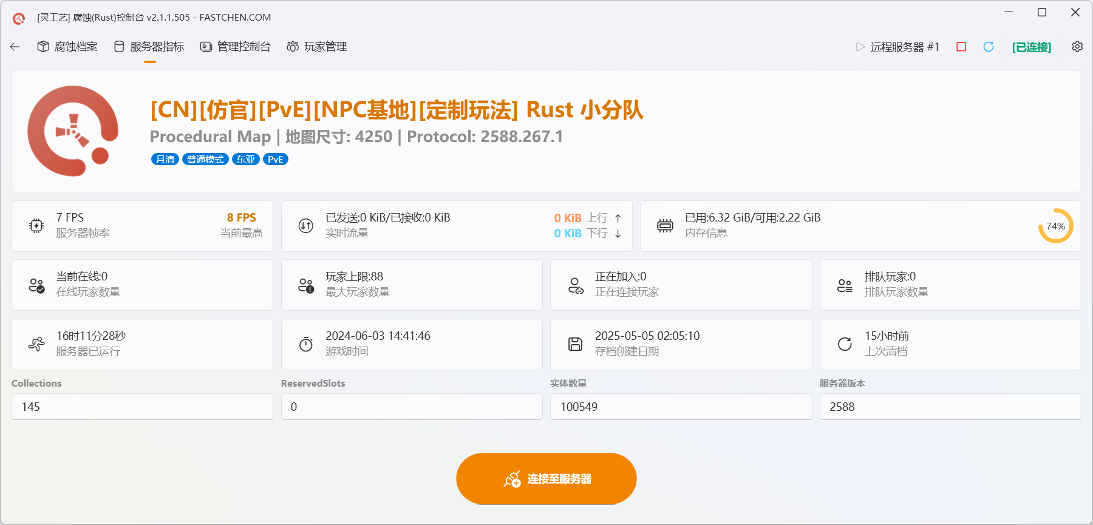This screenshot has width=1093, height=525.
Task: Click the memory info RAM icon
Action: click(665, 226)
